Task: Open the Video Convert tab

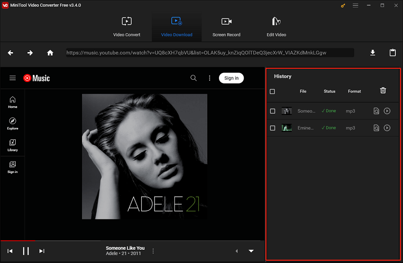Action: coord(127,27)
